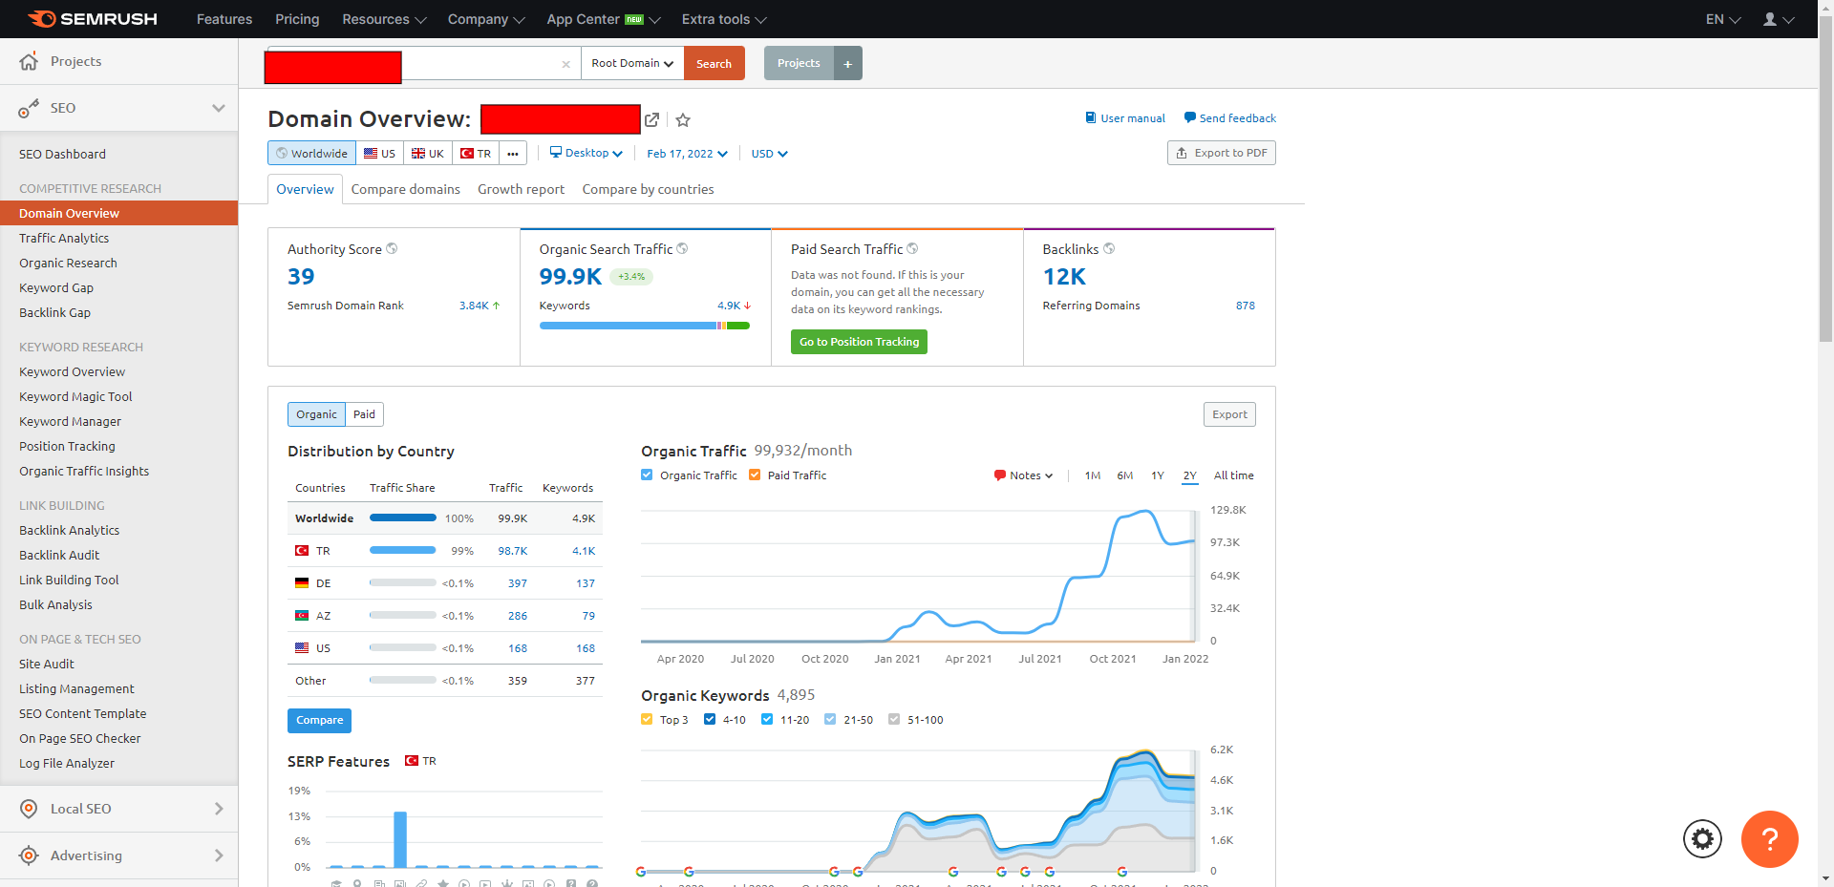The width and height of the screenshot is (1834, 887).
Task: Add project with plus icon
Action: click(x=847, y=64)
